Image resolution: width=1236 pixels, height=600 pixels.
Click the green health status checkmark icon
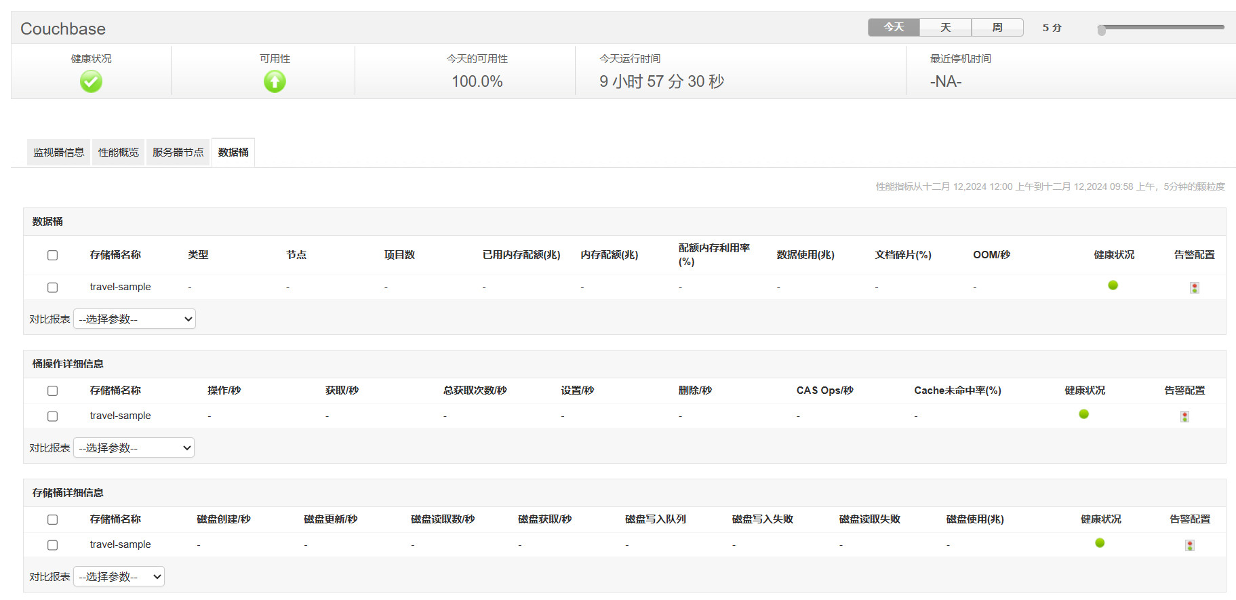91,81
